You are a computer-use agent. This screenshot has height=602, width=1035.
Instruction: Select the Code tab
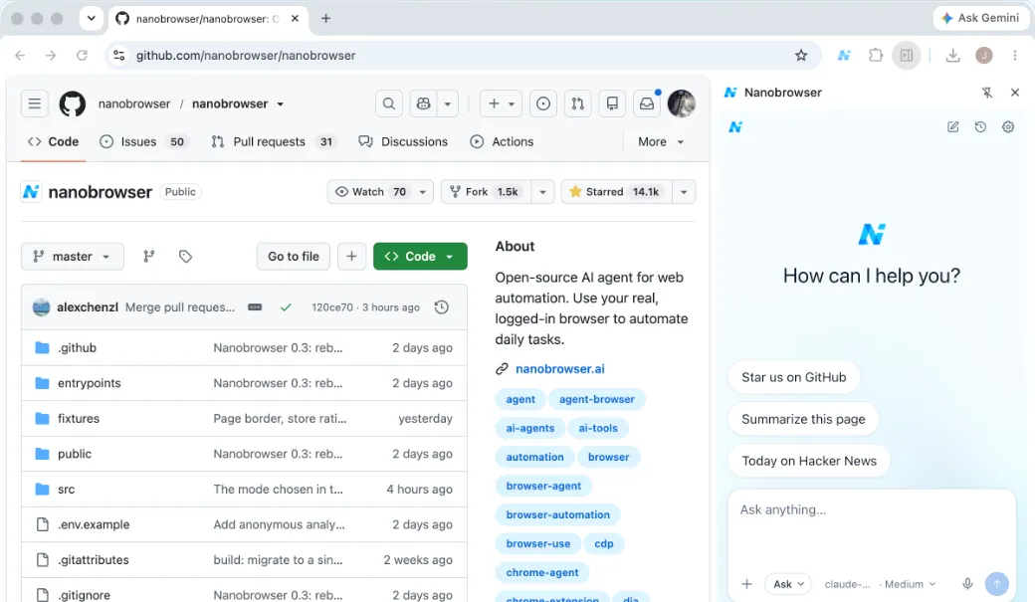[x=53, y=141]
